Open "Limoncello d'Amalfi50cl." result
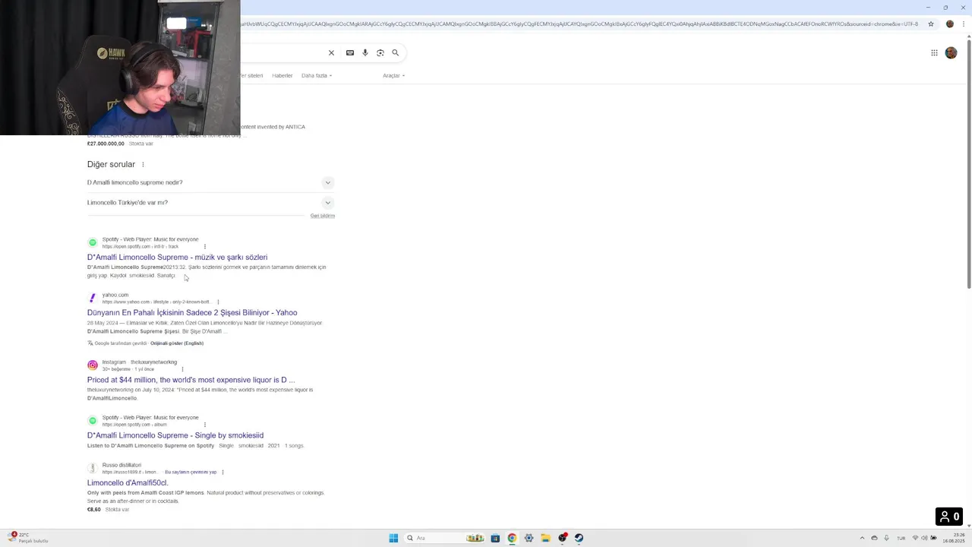The image size is (972, 547). tap(128, 482)
